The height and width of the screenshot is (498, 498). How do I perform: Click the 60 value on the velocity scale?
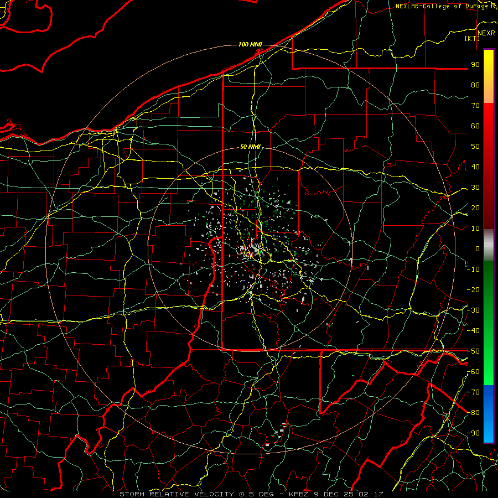point(475,126)
